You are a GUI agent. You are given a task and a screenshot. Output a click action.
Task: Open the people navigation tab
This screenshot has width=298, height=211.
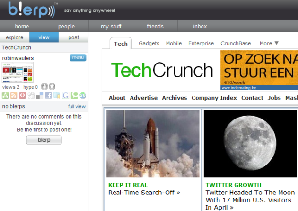[66, 26]
